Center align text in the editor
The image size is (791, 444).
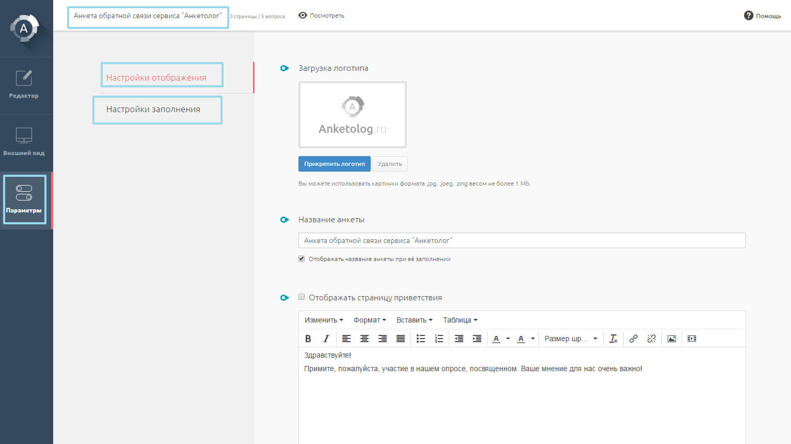[365, 339]
